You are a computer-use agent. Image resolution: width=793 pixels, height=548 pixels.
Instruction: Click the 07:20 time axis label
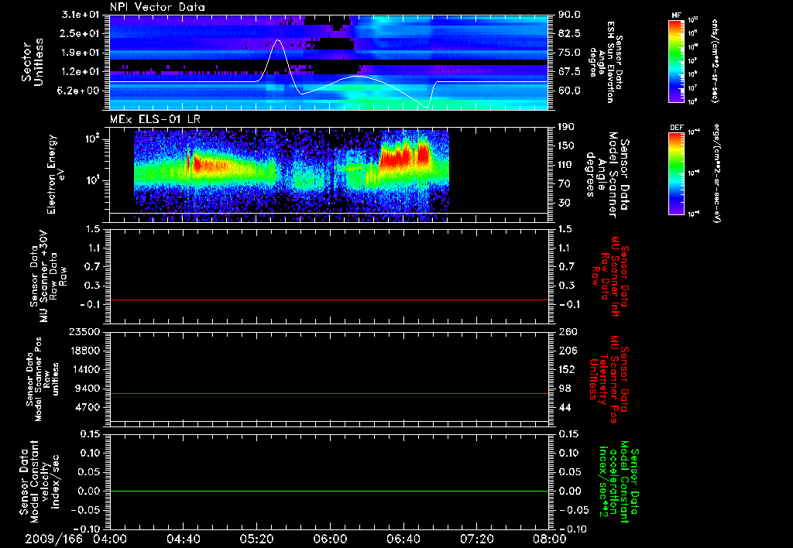[x=476, y=539]
